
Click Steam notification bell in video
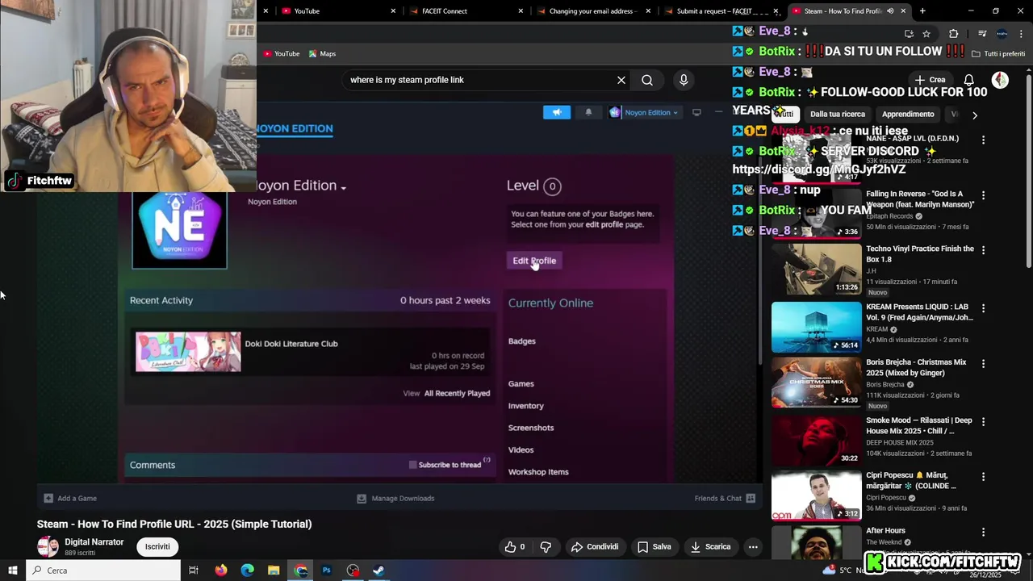588,112
